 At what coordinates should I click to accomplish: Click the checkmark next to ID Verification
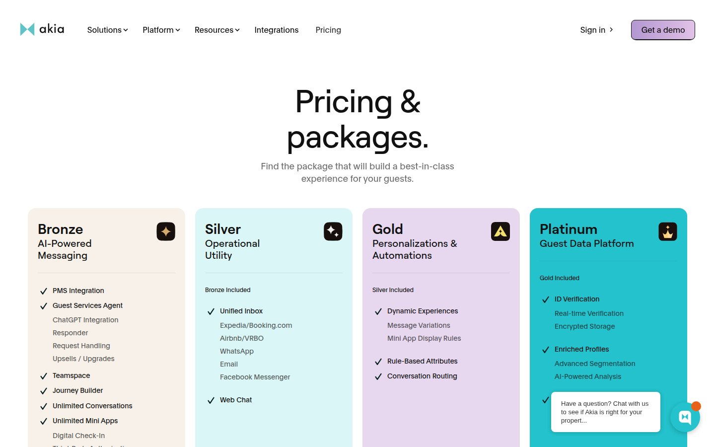[546, 299]
